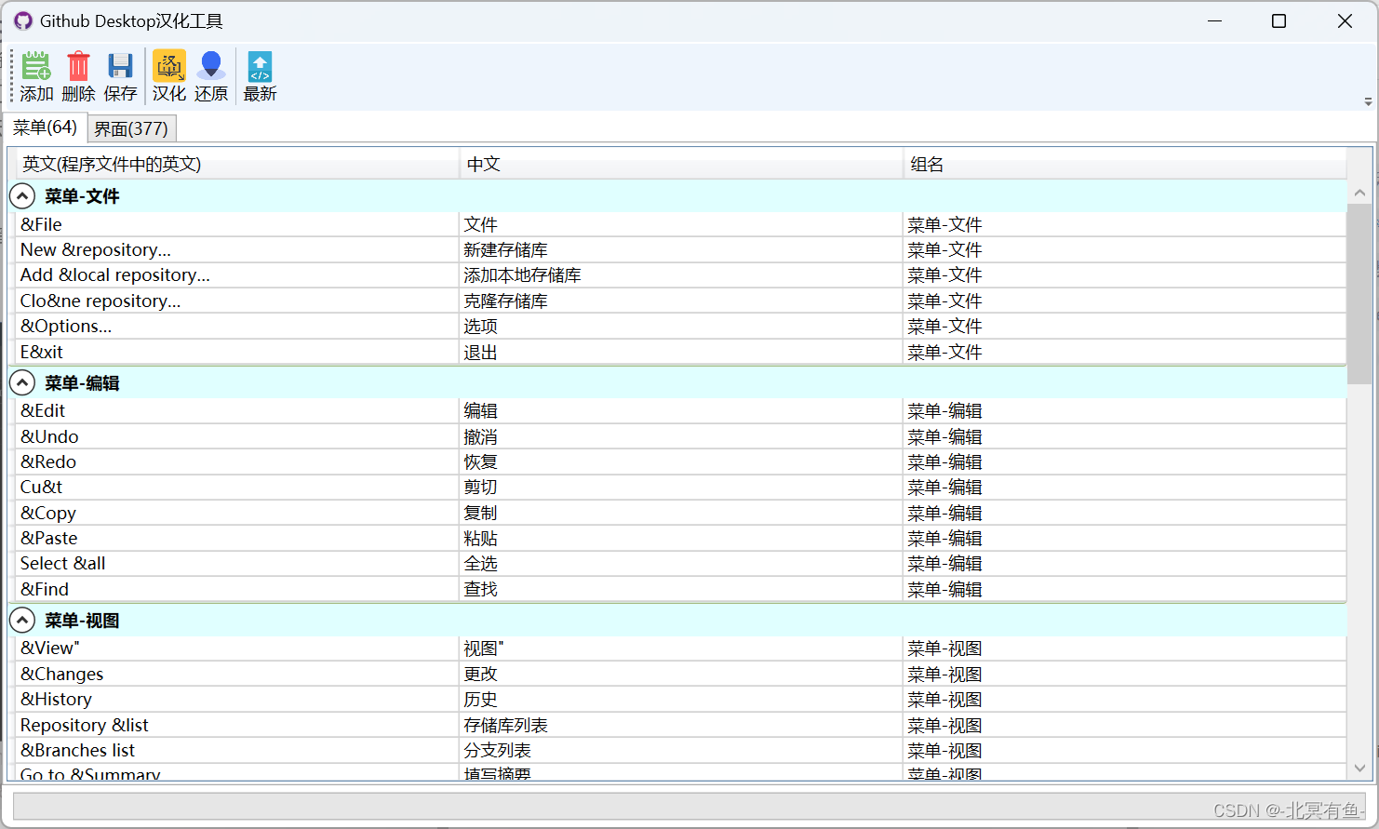Click the 剪切 translation cell
1379x829 pixels.
pos(682,488)
